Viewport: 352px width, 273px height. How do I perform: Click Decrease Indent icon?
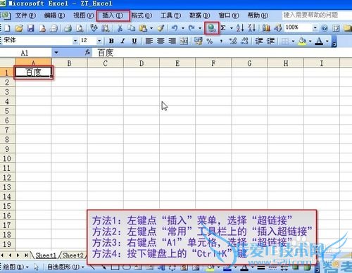click(259, 41)
